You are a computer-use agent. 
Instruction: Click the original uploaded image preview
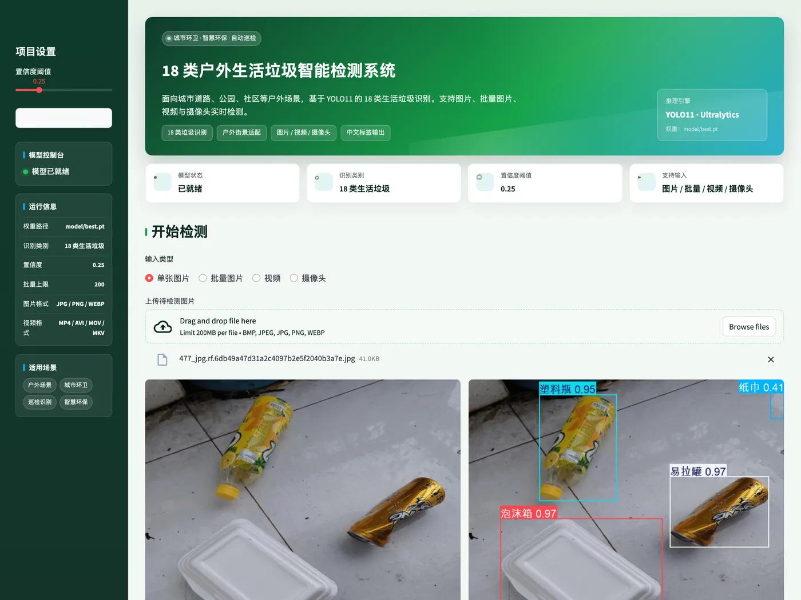303,490
